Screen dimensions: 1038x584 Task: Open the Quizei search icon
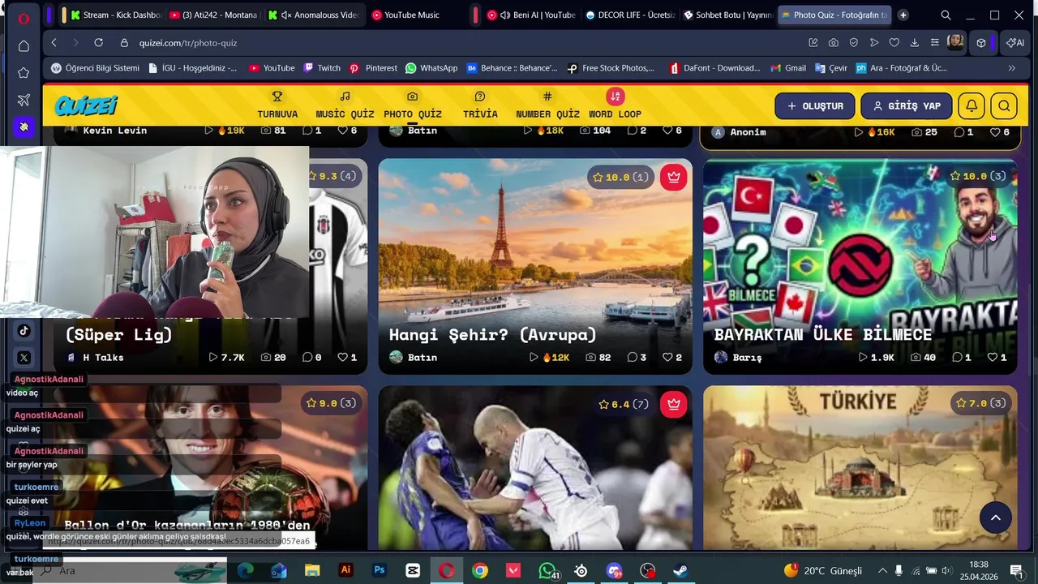pyautogui.click(x=1004, y=106)
